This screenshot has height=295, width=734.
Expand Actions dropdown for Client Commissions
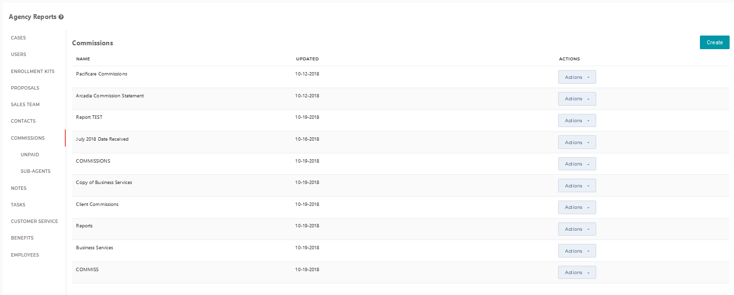coord(577,207)
